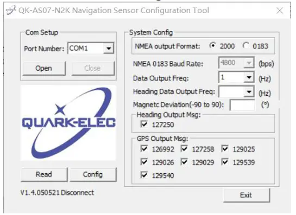
Task: Click the NMEA 0183 Baud Rate label
Action: [168, 64]
